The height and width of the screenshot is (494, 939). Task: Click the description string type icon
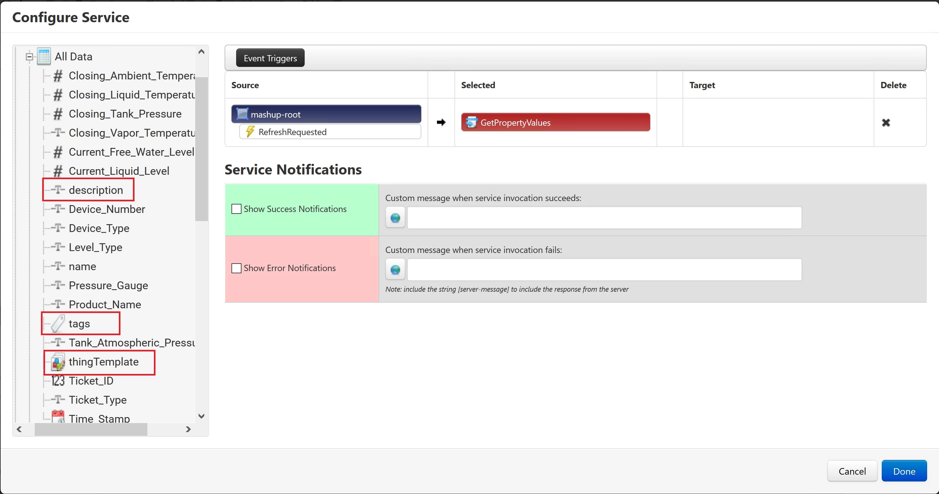click(x=58, y=190)
